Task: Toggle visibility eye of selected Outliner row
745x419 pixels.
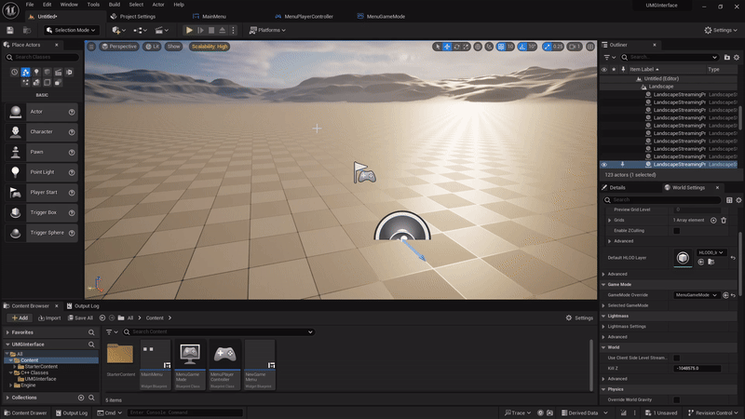Action: click(604, 165)
